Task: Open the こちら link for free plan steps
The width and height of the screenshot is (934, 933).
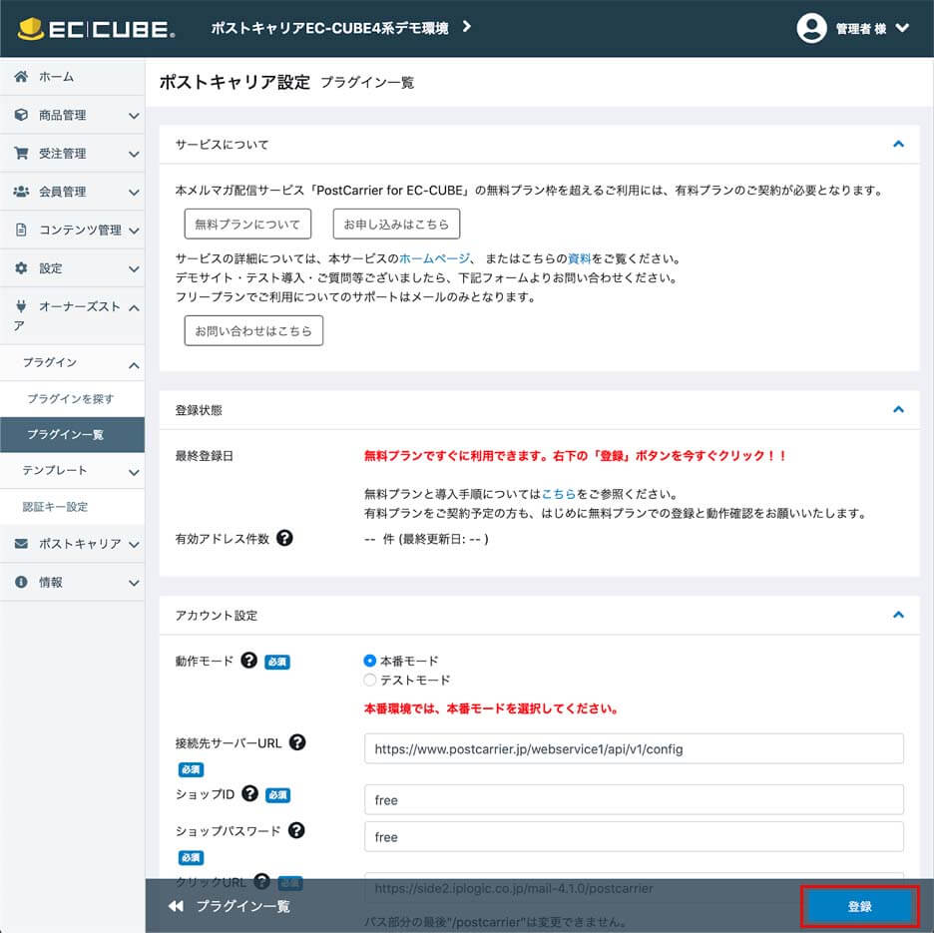Action: [559, 494]
